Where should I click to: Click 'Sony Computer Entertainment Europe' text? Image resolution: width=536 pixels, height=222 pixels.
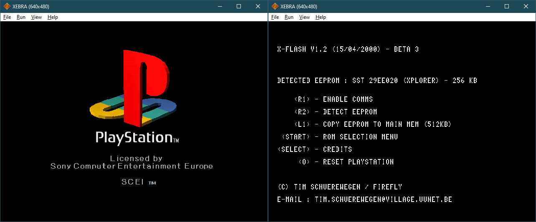[132, 166]
